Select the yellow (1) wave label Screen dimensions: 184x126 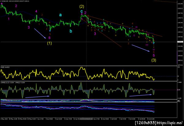point(49,43)
